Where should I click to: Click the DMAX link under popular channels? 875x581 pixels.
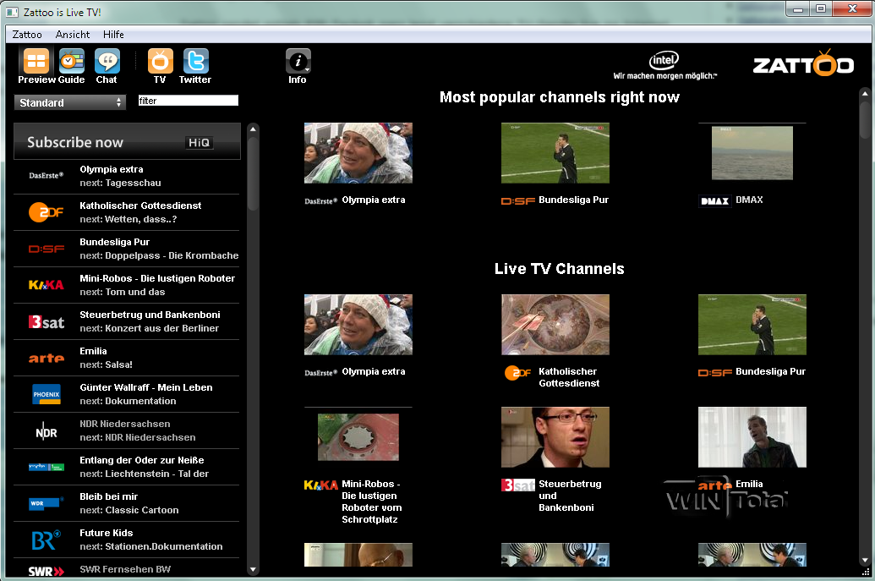tap(749, 200)
